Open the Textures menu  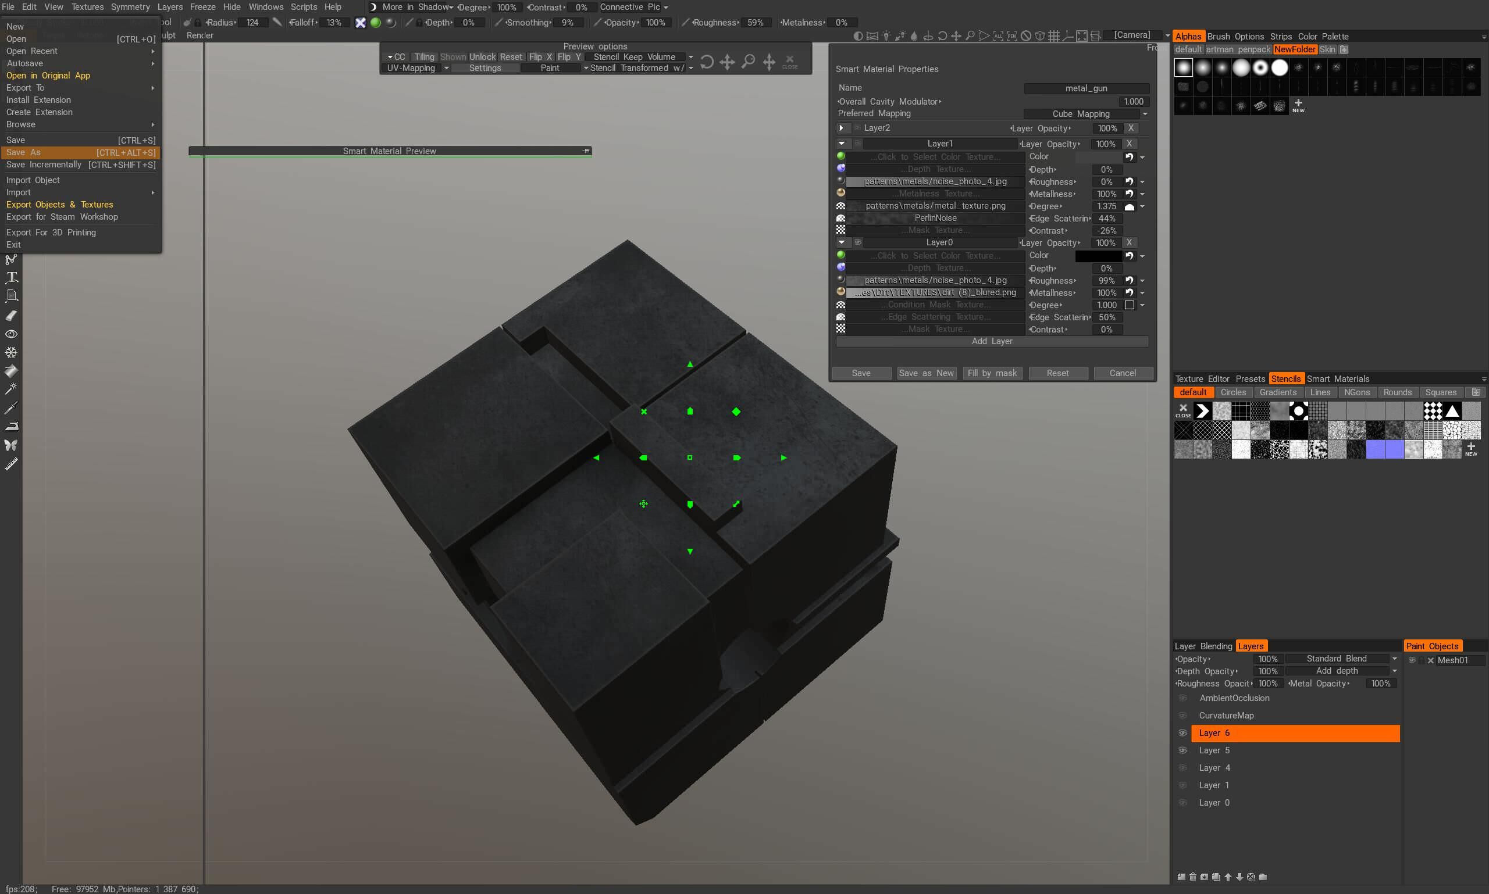(87, 6)
